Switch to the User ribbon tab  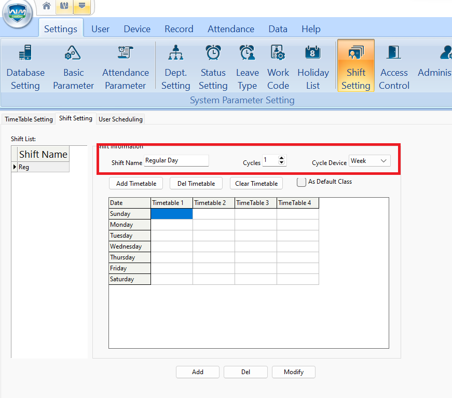pyautogui.click(x=100, y=29)
